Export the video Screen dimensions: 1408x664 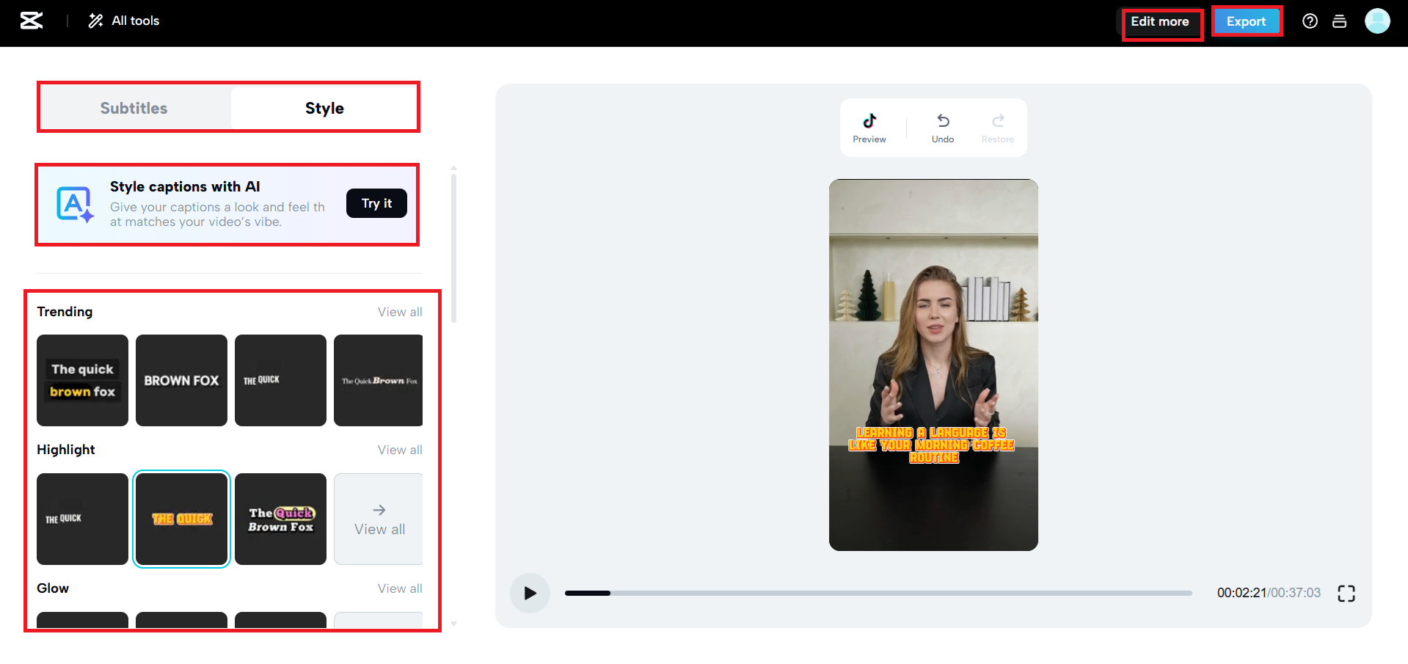click(1246, 22)
